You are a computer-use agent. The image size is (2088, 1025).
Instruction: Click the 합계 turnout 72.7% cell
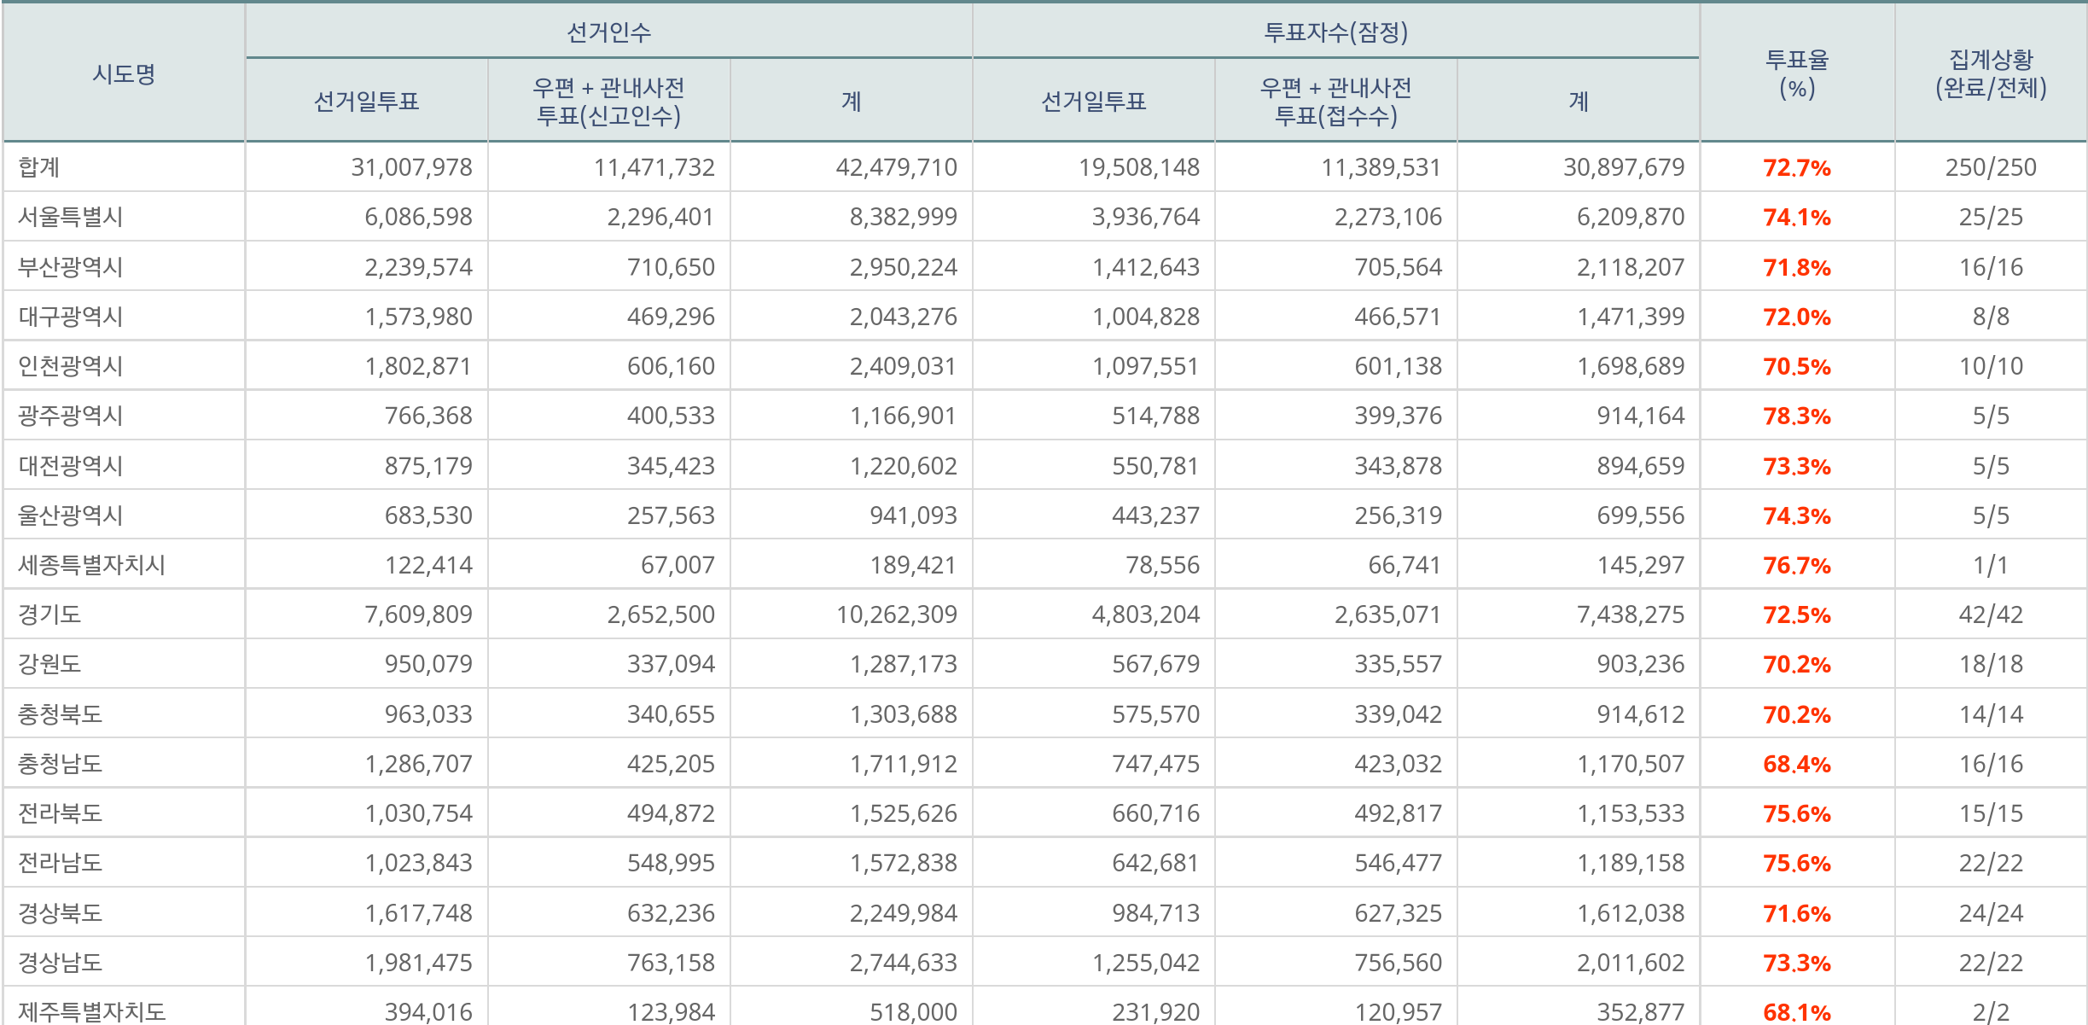[x=1796, y=167]
